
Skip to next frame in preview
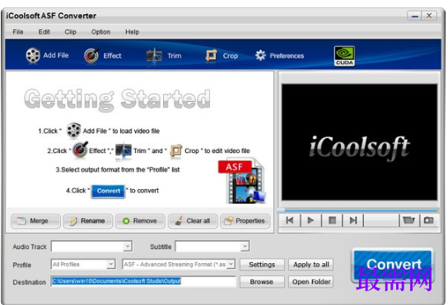(x=353, y=220)
